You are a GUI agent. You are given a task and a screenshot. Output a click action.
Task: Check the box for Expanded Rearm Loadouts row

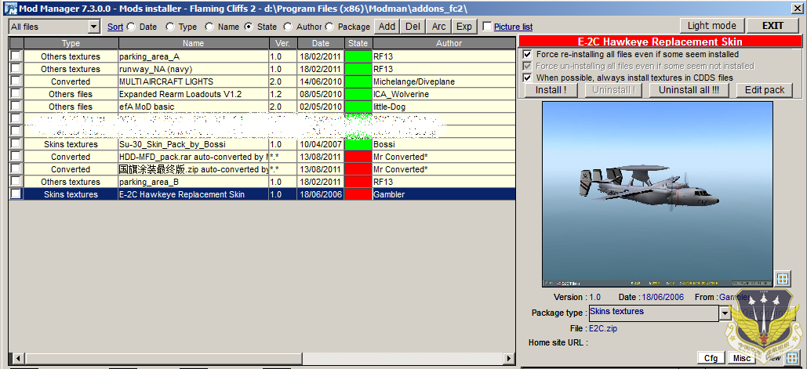pyautogui.click(x=16, y=93)
